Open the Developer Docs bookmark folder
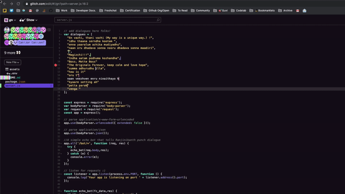 (83, 10)
